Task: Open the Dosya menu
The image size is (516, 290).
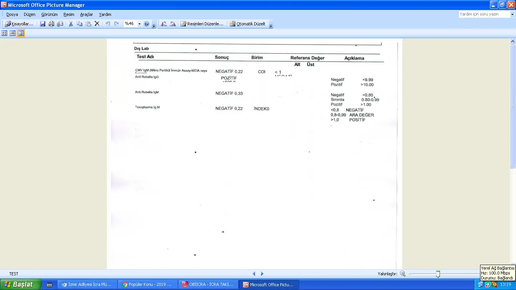Action: [12, 14]
